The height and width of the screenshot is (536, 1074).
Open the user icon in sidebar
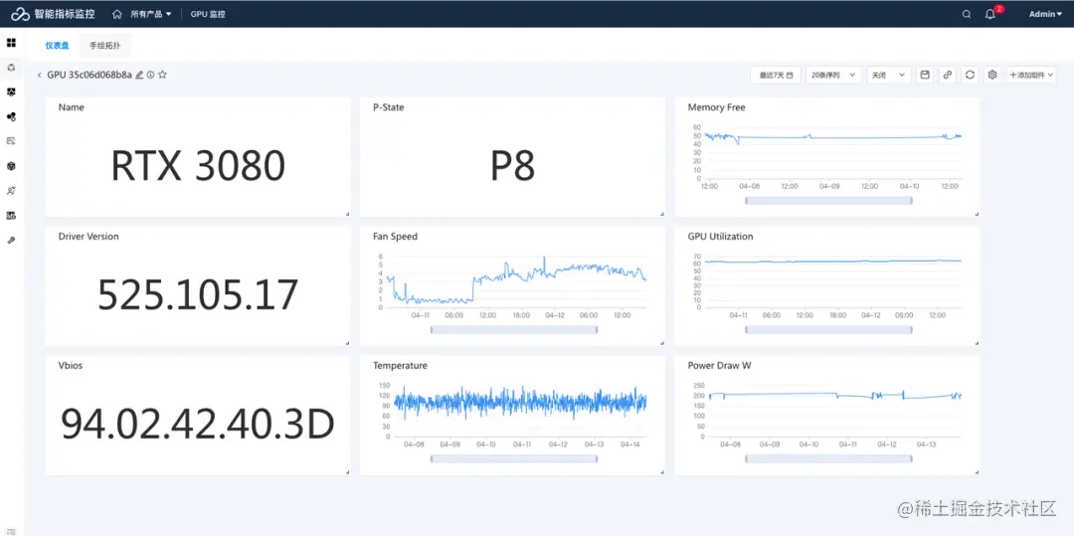tap(11, 191)
